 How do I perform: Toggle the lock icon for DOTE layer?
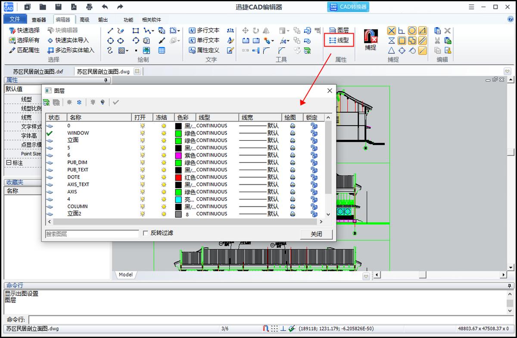point(314,177)
